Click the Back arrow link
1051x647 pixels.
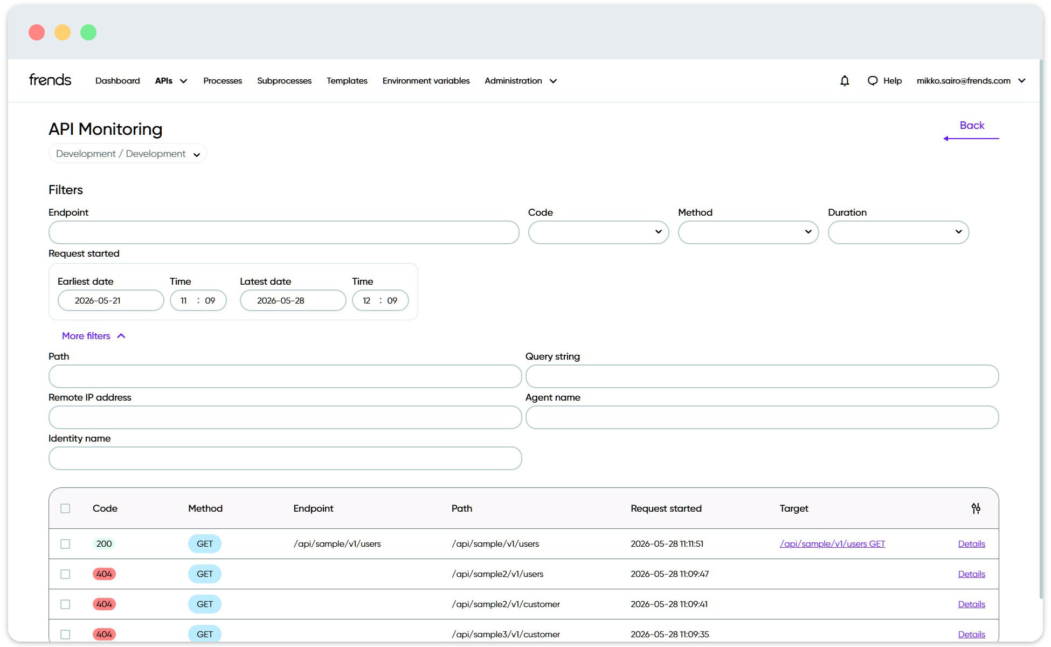tap(971, 130)
